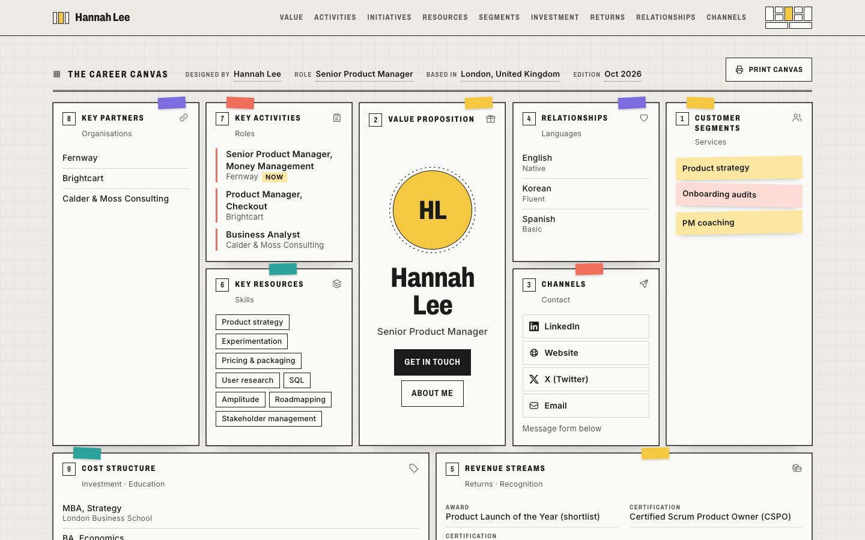This screenshot has height=540, width=865.
Task: Click the clipboard icon in Key Activities
Action: (x=337, y=118)
